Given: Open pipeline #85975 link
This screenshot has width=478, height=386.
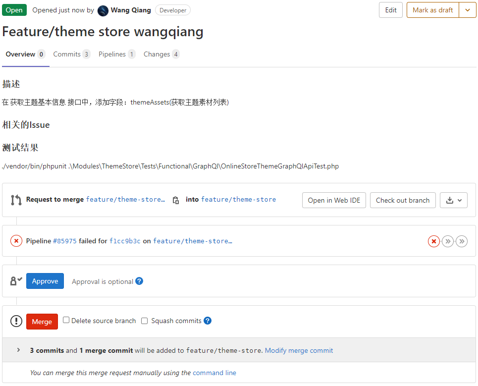Looking at the screenshot, I should pyautogui.click(x=65, y=241).
